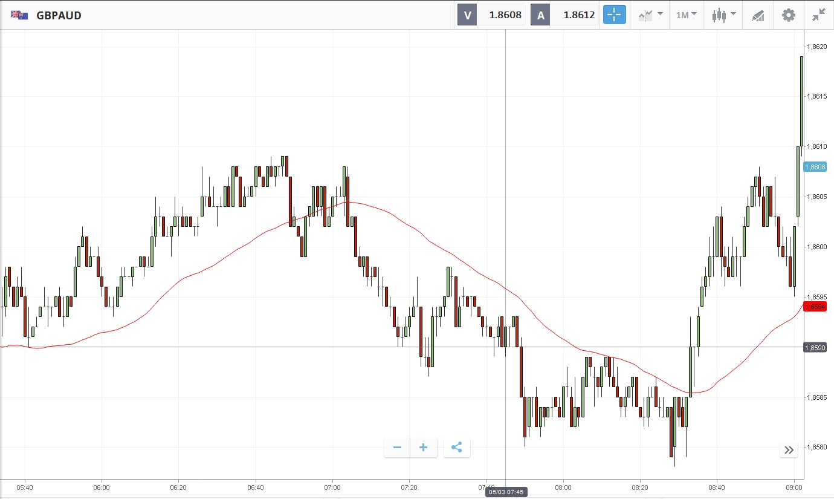The image size is (834, 499).
Task: Click the V sell price 1.8608
Action: pyautogui.click(x=505, y=15)
